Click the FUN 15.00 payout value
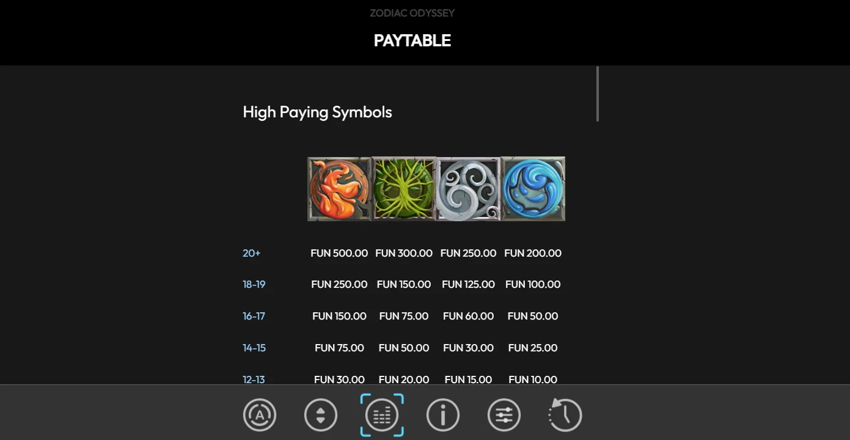 [469, 380]
